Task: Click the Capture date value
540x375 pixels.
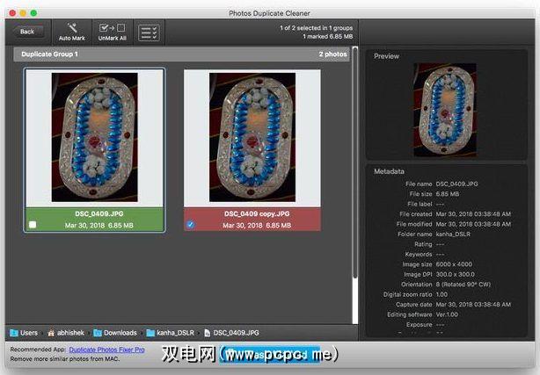Action: coord(473,305)
